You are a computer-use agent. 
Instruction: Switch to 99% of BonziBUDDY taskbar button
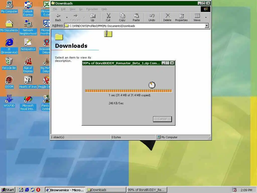coord(147,190)
